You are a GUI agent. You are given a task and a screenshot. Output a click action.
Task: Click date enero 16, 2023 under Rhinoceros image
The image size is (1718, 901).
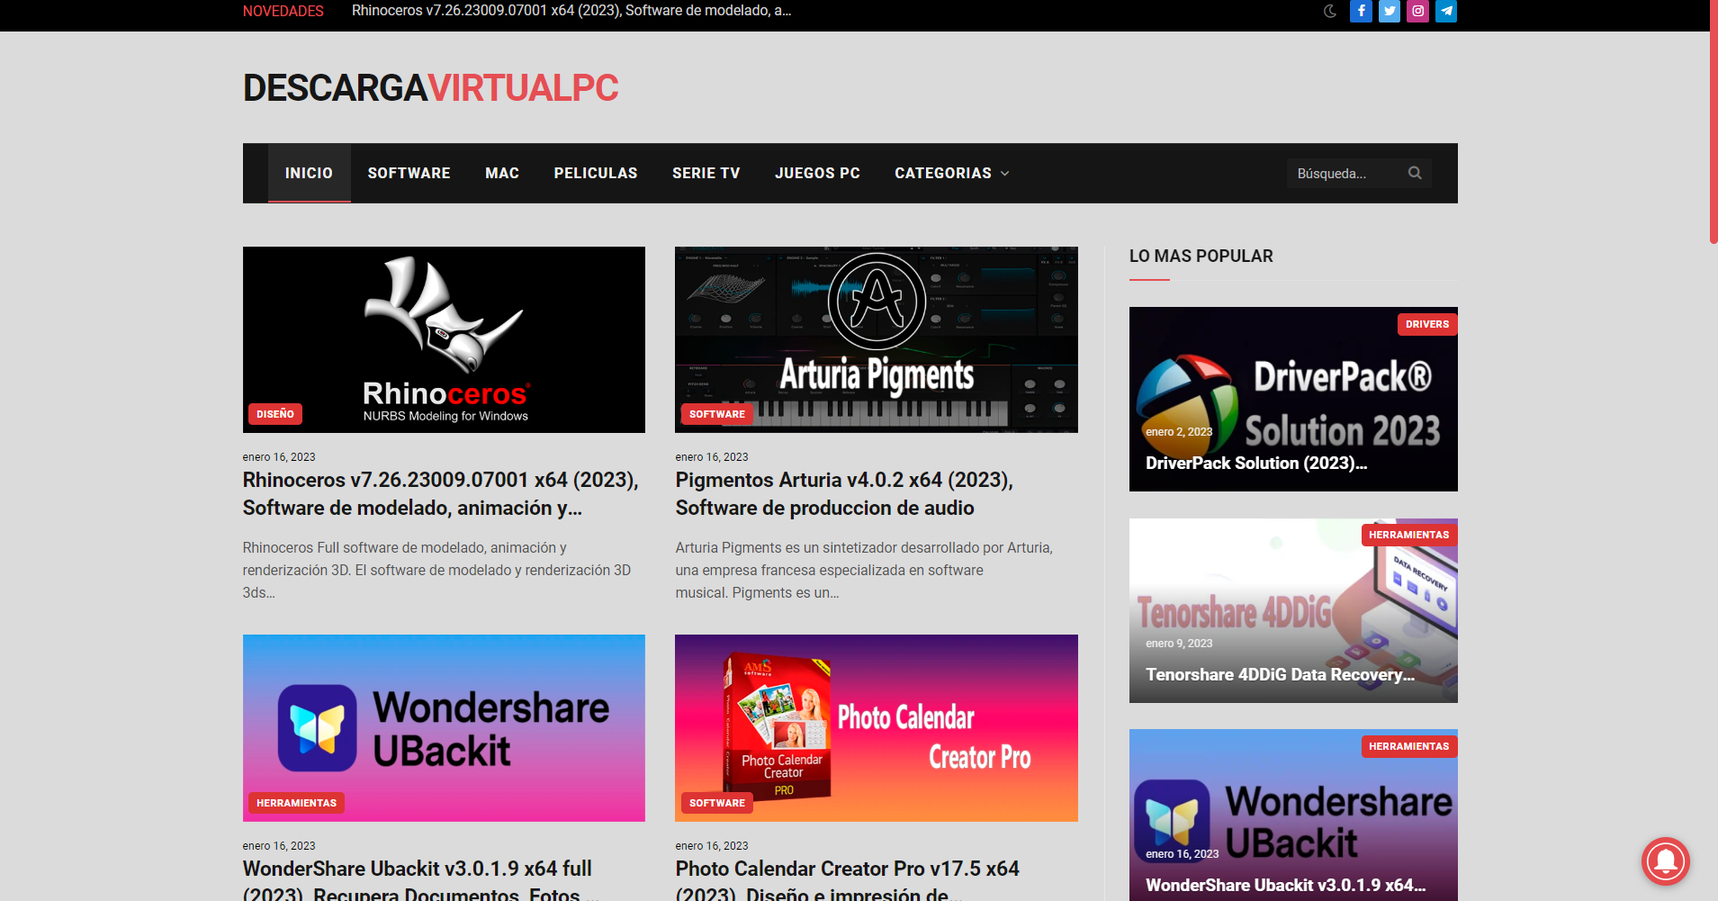coord(279,456)
